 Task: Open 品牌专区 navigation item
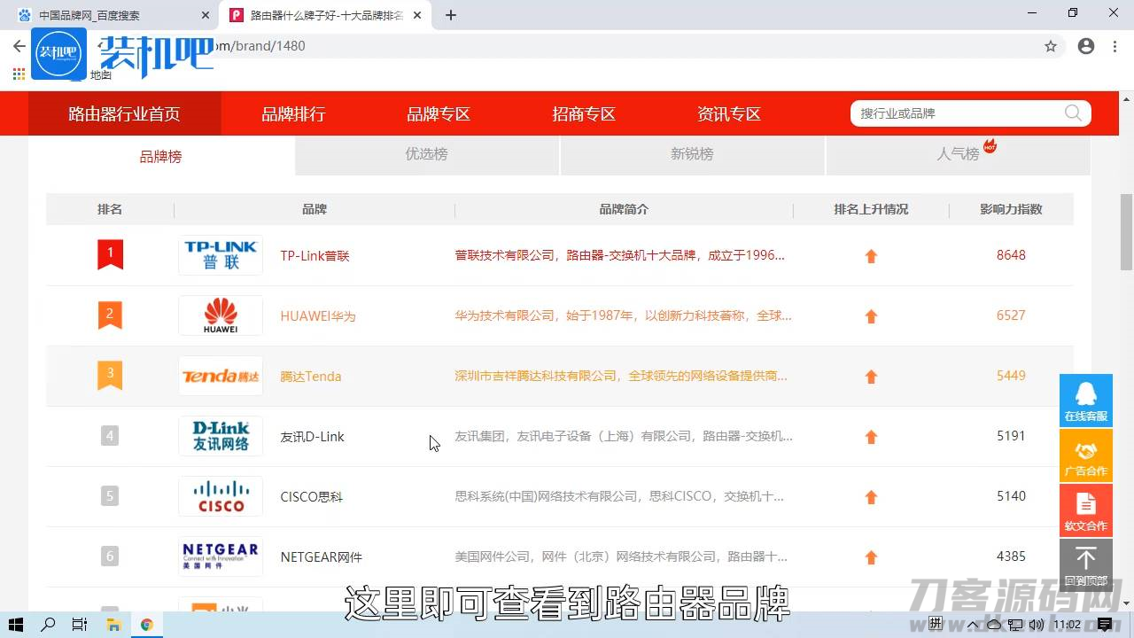tap(439, 113)
